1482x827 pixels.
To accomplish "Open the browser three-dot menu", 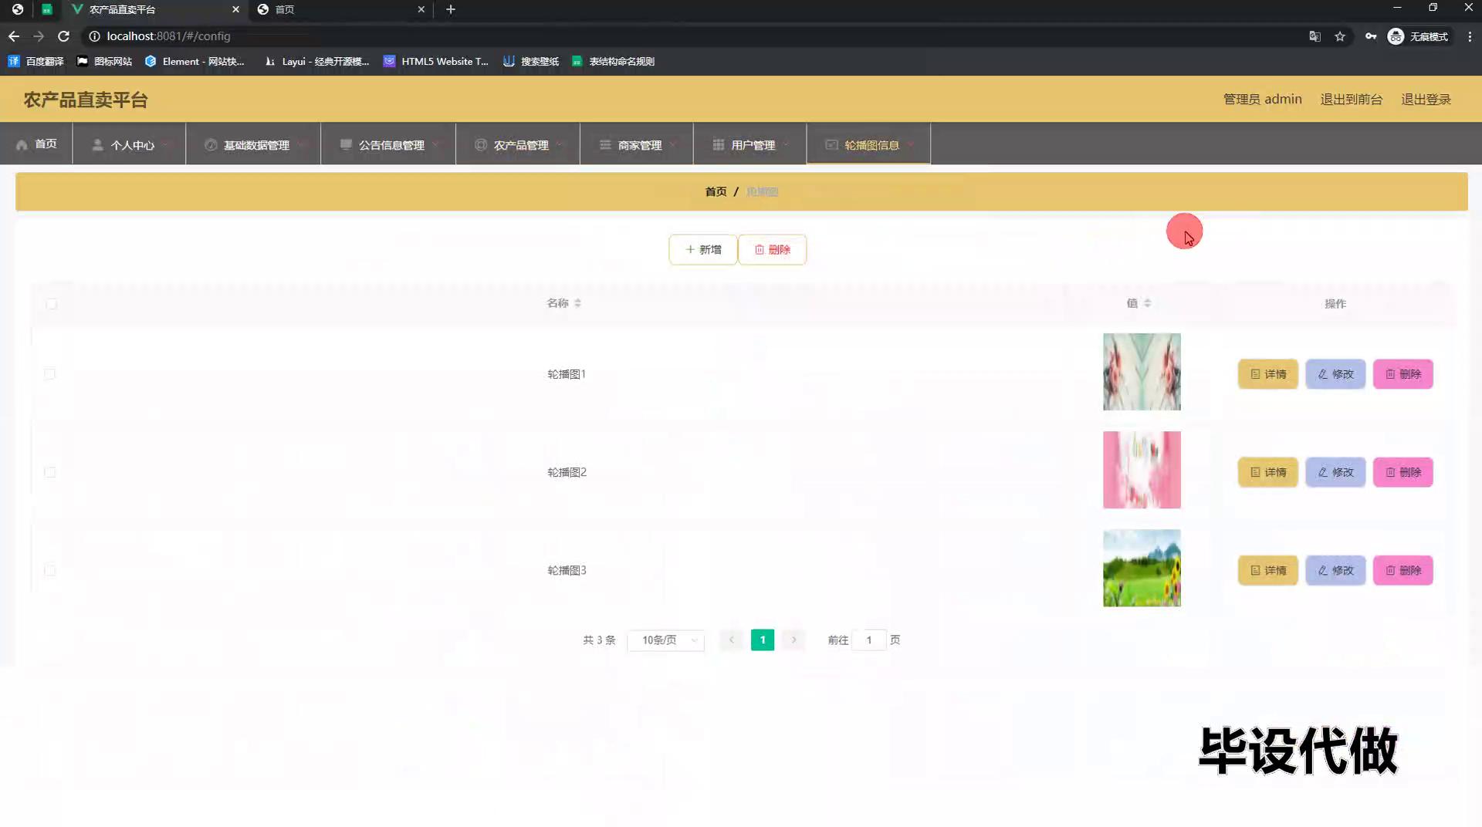I will pyautogui.click(x=1470, y=36).
